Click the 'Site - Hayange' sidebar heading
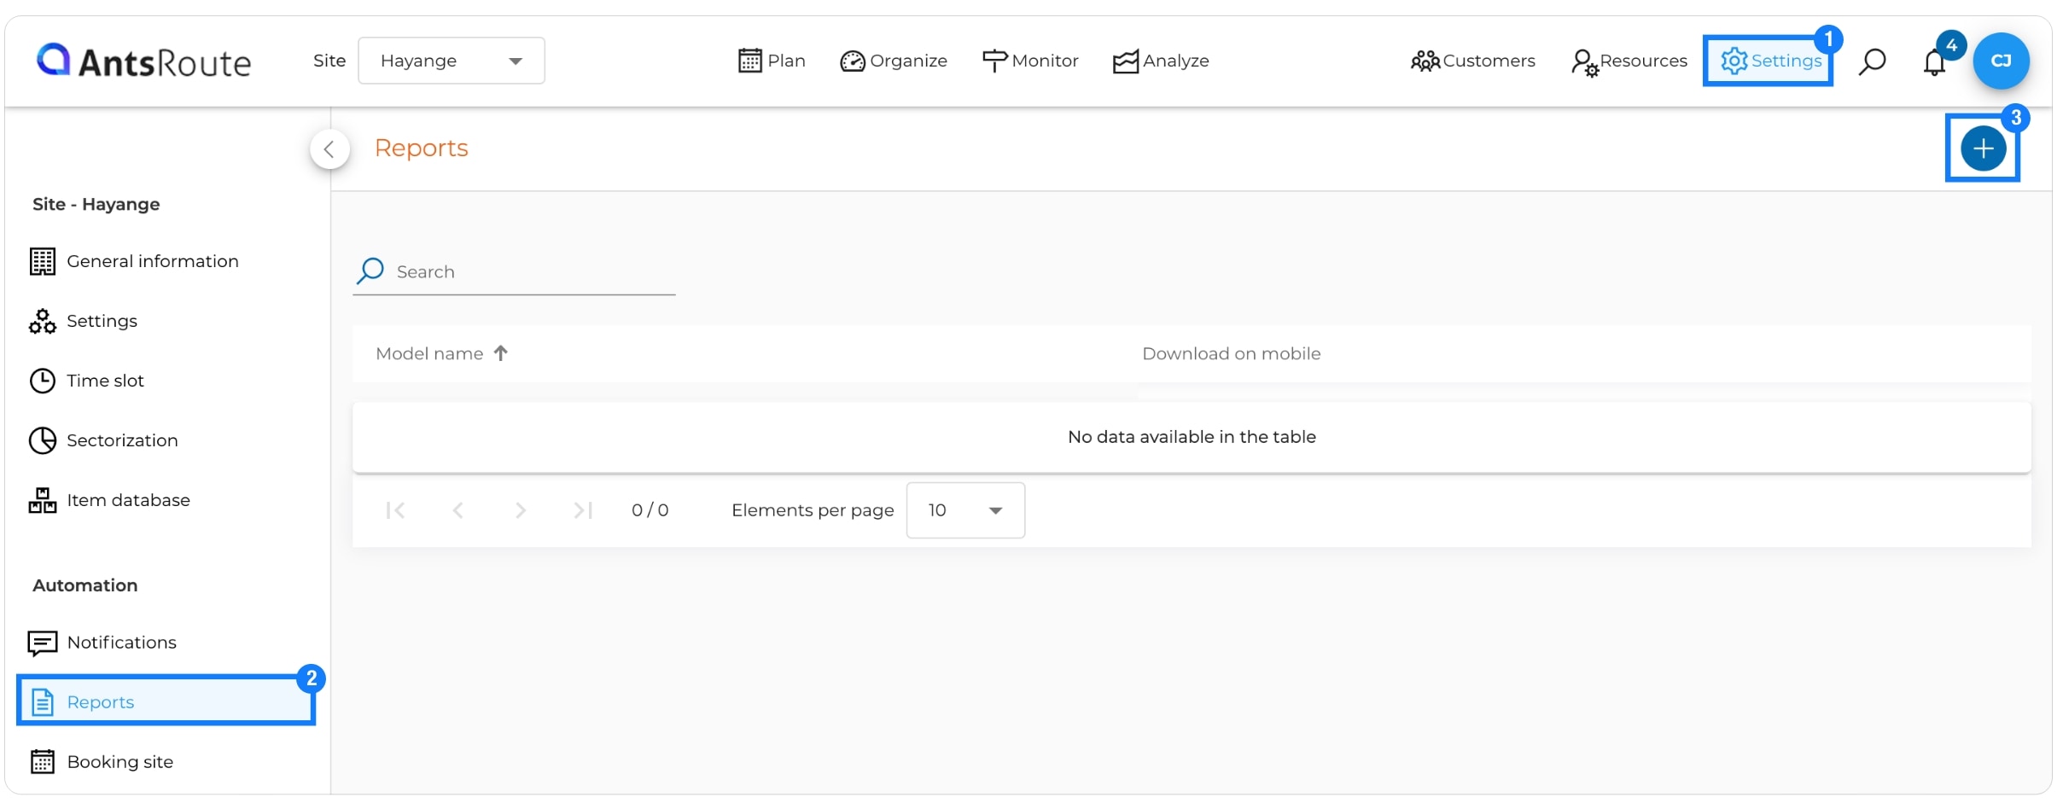The width and height of the screenshot is (2057, 809). click(x=96, y=204)
